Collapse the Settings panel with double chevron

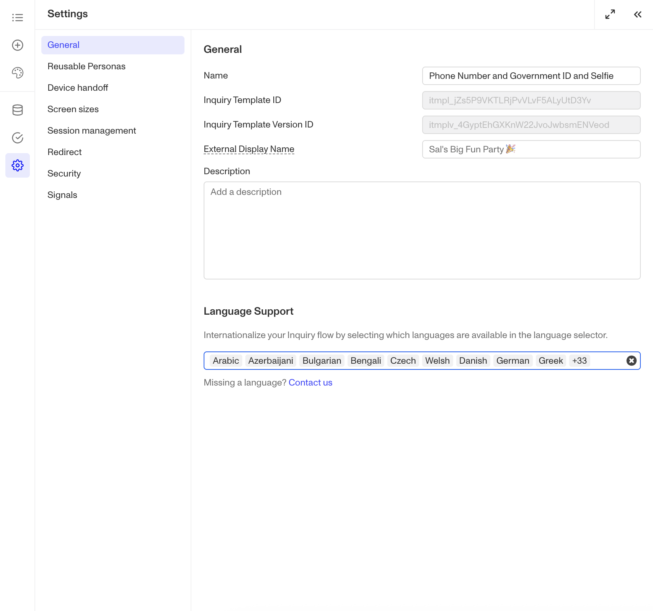click(x=637, y=15)
